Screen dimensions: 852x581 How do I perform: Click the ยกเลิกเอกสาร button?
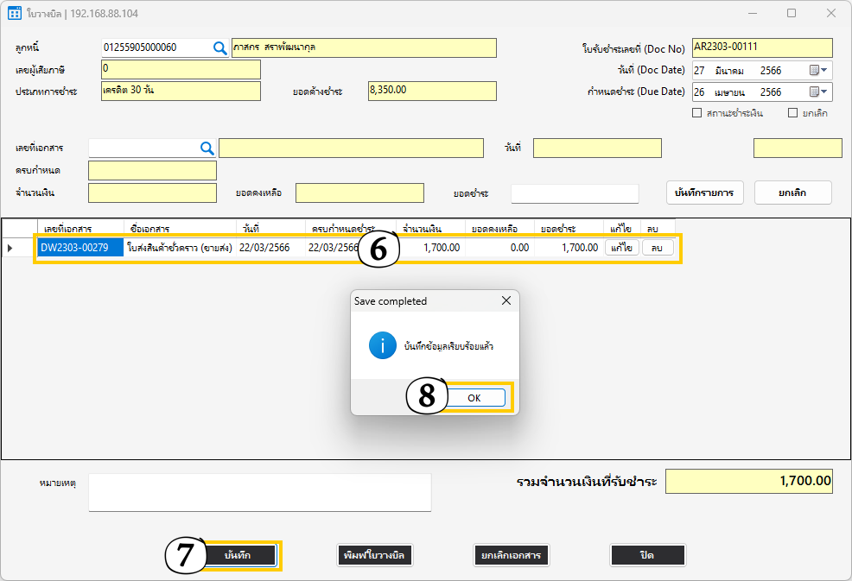pos(512,555)
